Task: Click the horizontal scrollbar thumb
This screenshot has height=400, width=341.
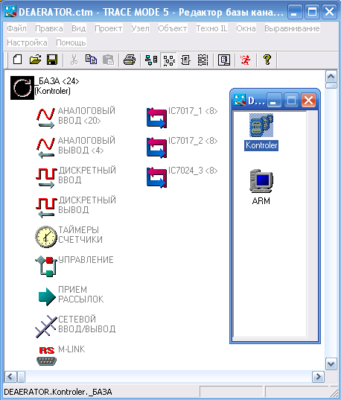Action: [x=21, y=376]
